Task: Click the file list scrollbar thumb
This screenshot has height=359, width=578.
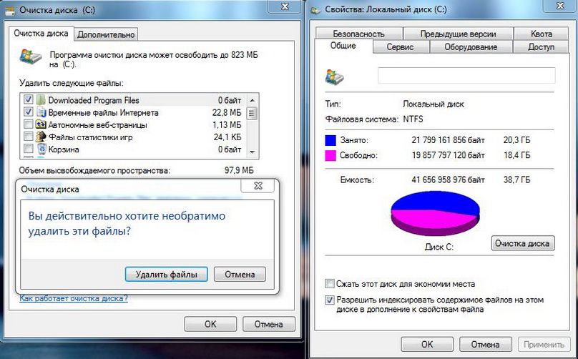Action: (252, 113)
